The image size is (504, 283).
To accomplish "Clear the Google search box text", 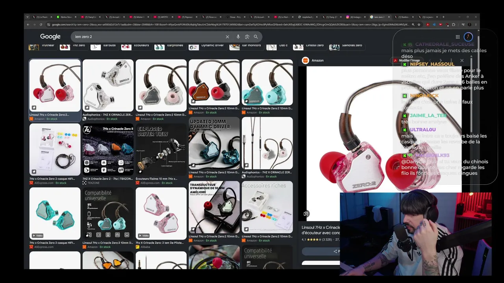I will [227, 37].
